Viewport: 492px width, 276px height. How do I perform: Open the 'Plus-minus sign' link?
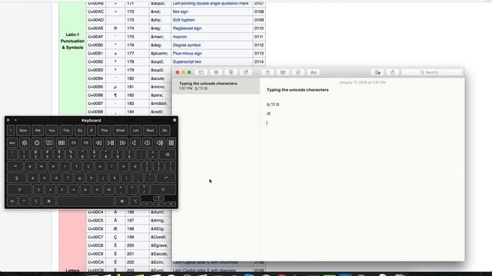[188, 54]
